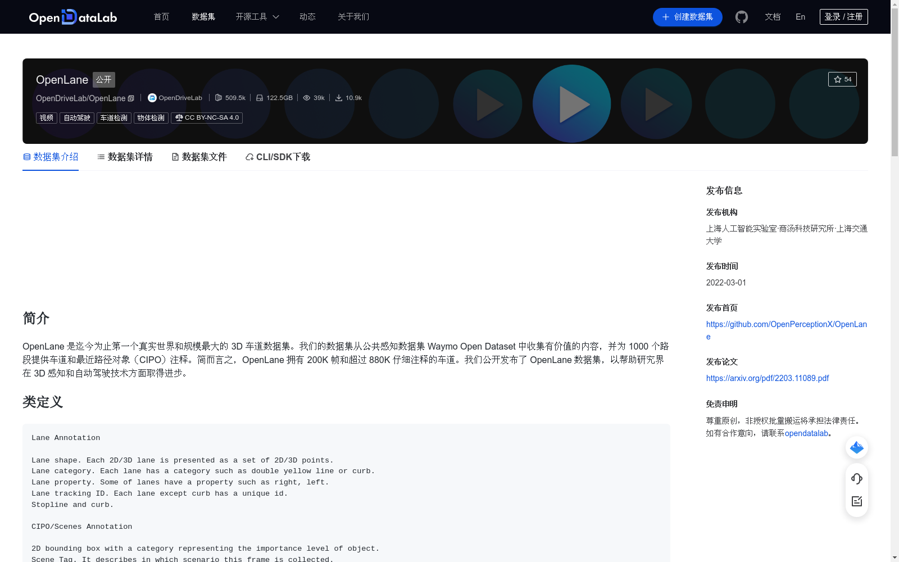Click the 'CIPO/Scenes Annotation' code line
This screenshot has height=562, width=899.
click(x=82, y=527)
